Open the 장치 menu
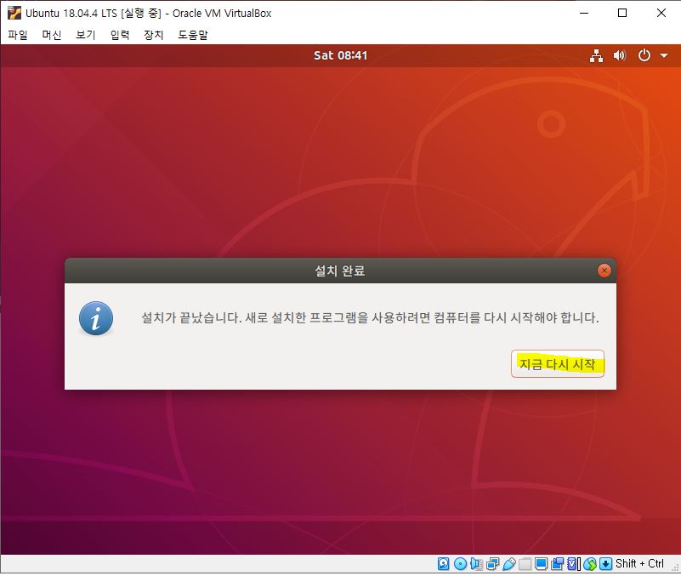This screenshot has width=681, height=576. 154,35
